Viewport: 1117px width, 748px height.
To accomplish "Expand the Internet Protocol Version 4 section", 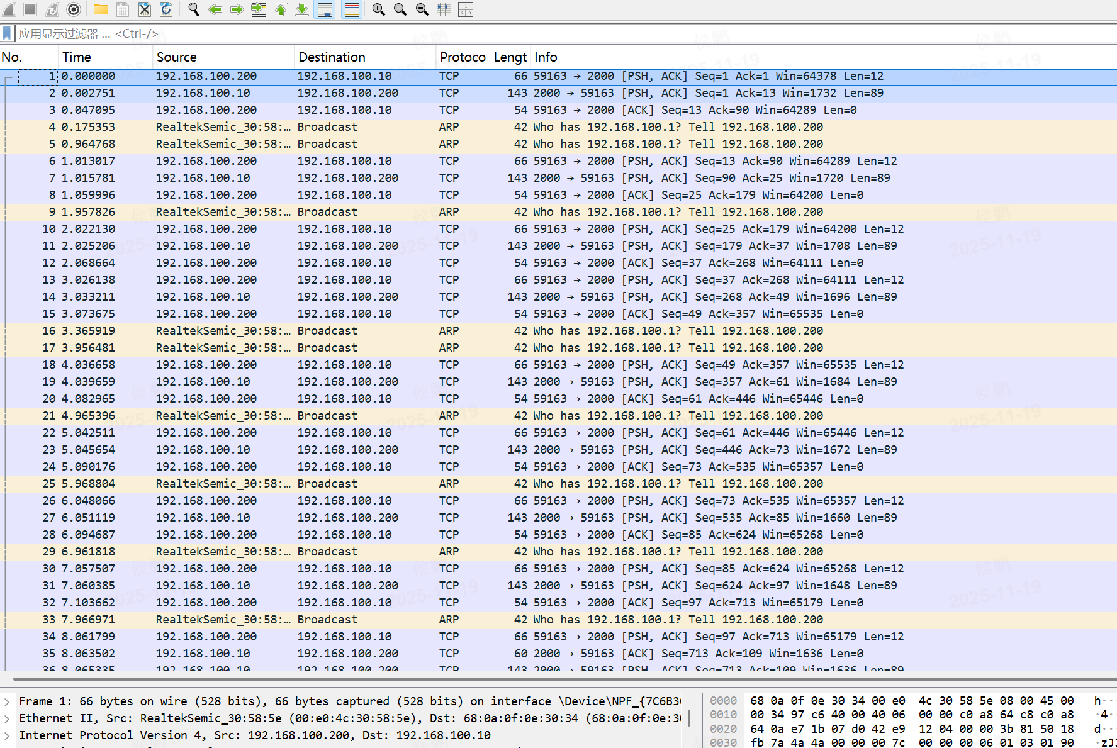I will coord(8,735).
